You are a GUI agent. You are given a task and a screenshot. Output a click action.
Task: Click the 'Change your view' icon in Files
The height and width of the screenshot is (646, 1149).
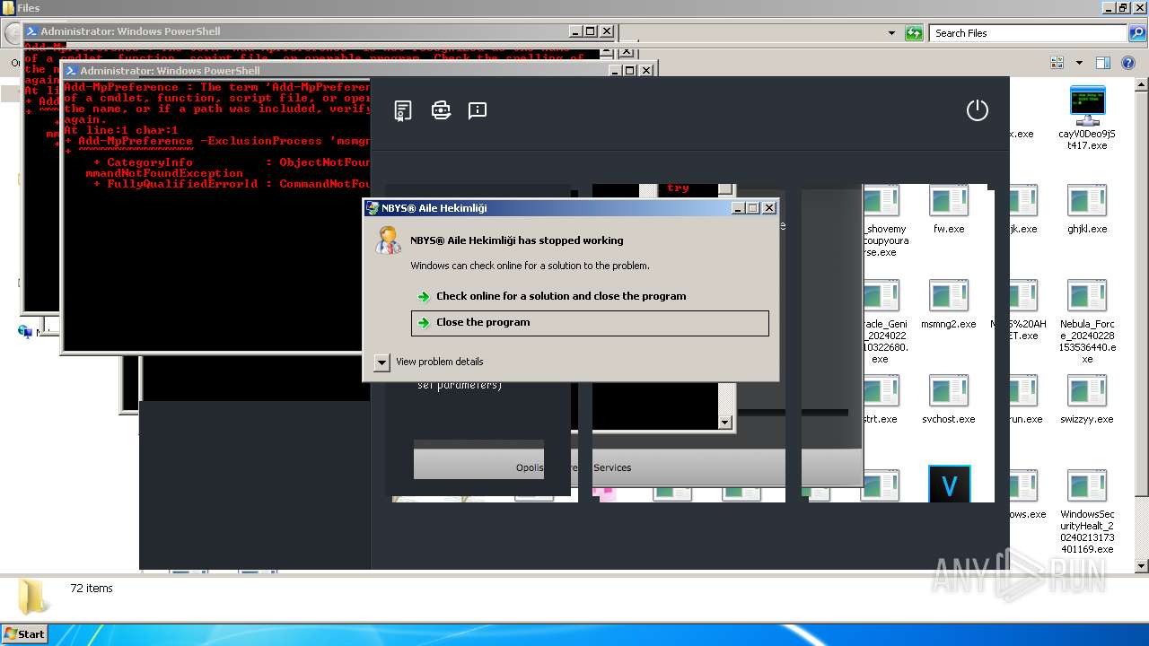(x=1057, y=63)
